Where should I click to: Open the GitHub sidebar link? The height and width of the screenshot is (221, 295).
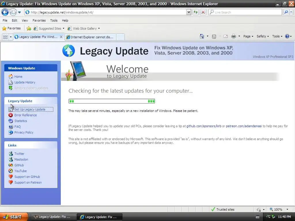coord(19,165)
